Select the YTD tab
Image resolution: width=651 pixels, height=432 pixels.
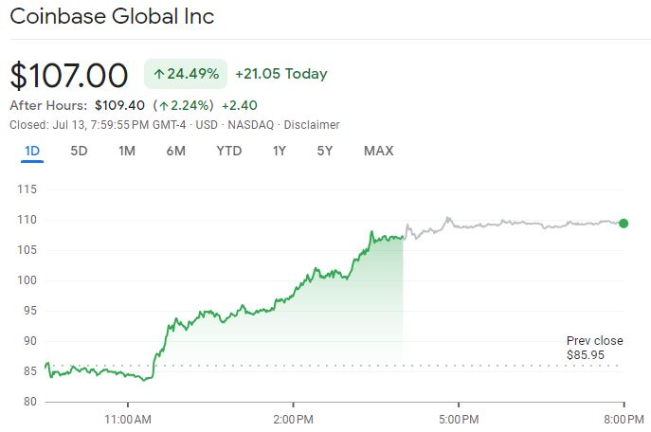[x=228, y=151]
